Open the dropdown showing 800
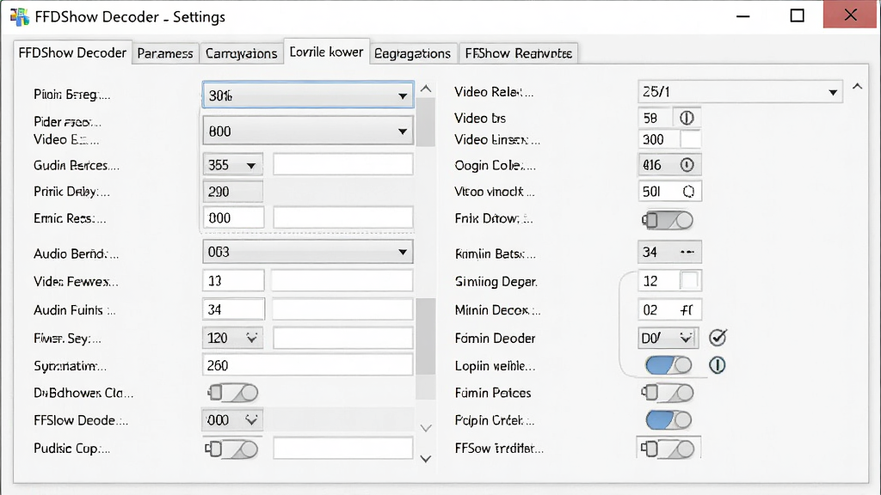Viewport: 881px width, 495px height. click(308, 131)
